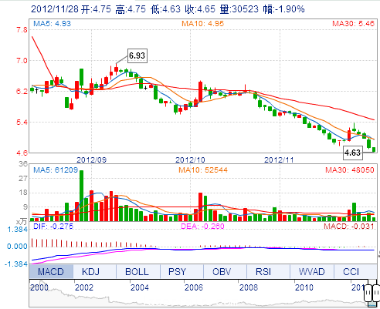380x309 pixels.
Task: Click the 4.63 low price label
Action: [x=352, y=153]
